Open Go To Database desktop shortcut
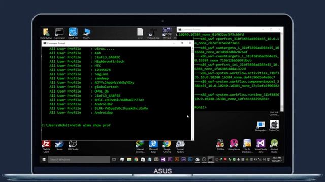Image resolution: width=325 pixels, height=182 pixels. click(247, 146)
